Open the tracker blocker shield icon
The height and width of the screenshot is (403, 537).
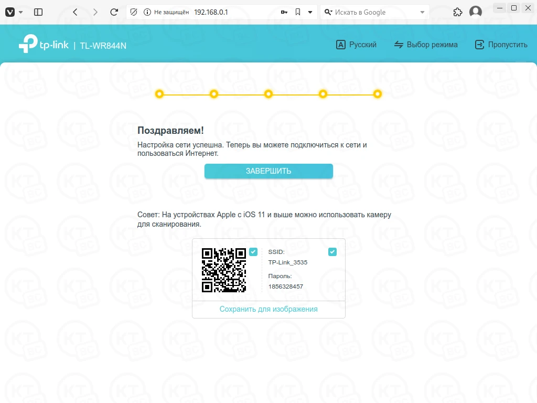(x=134, y=13)
